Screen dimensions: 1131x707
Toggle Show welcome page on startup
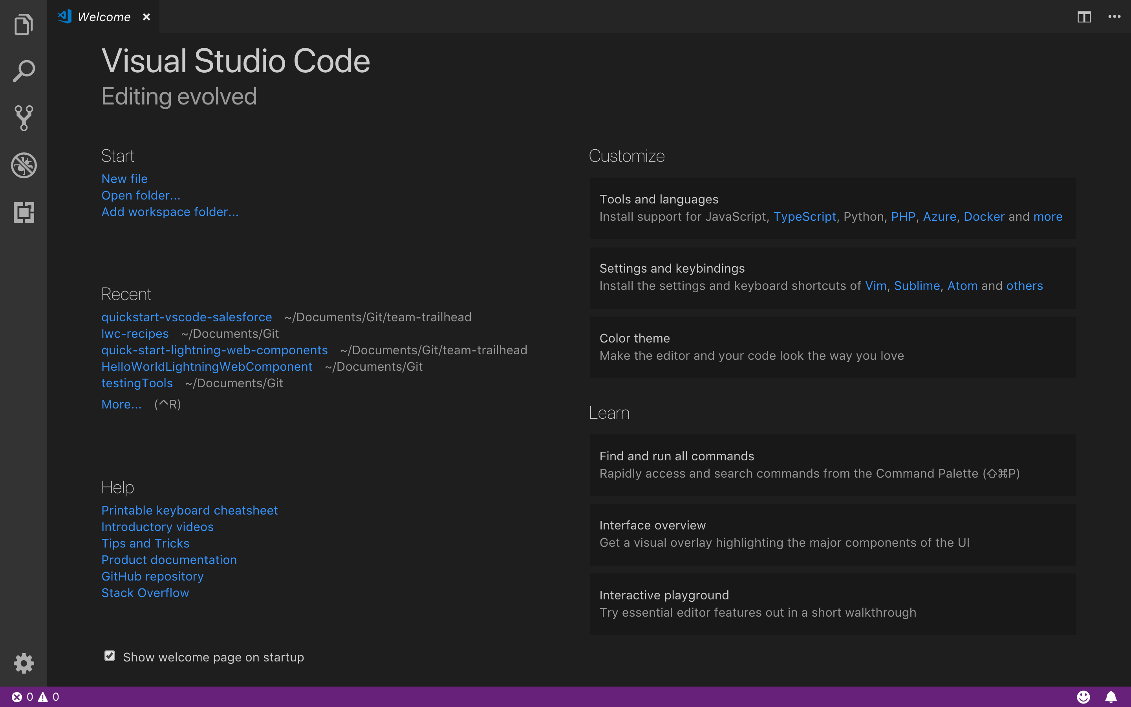point(110,656)
